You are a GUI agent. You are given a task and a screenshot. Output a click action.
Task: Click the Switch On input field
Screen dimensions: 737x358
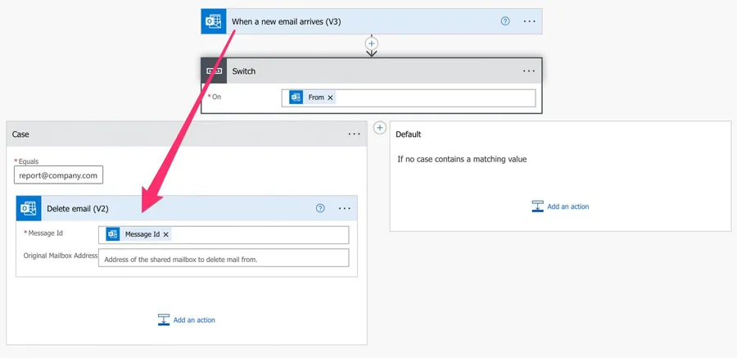click(434, 97)
